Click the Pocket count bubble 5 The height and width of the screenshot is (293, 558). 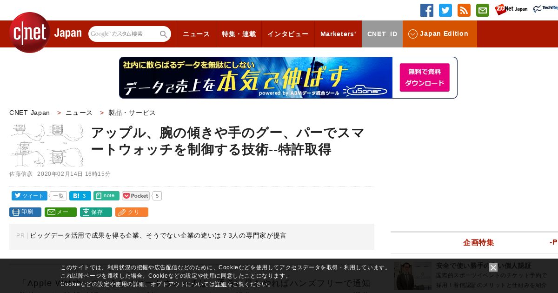(x=157, y=196)
